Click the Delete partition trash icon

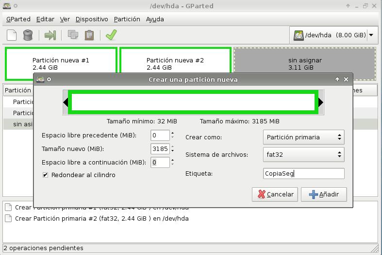point(28,35)
